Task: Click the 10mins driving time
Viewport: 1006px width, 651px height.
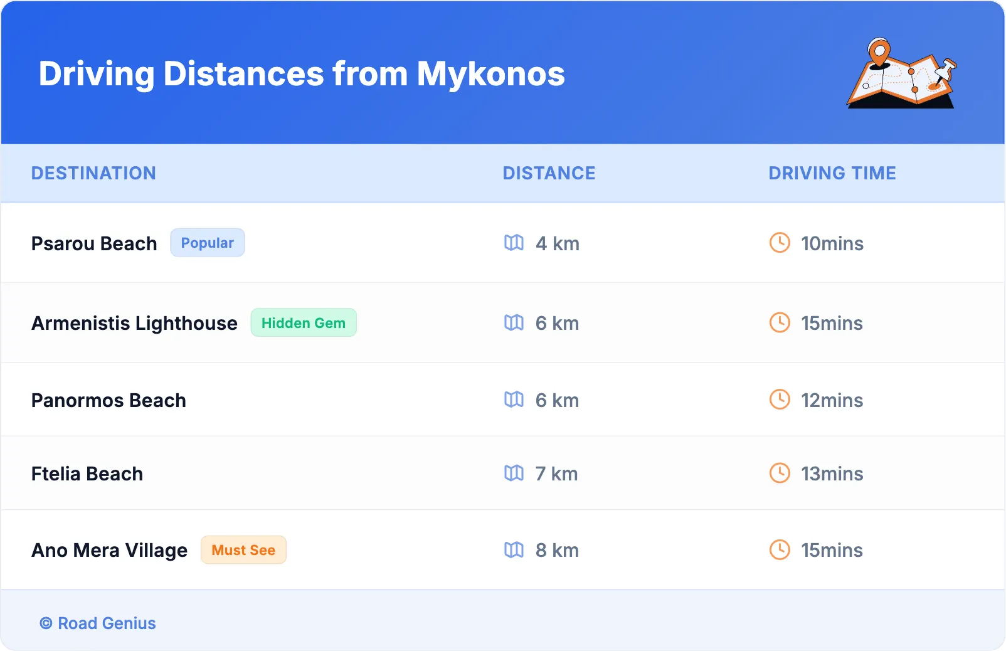Action: click(832, 243)
